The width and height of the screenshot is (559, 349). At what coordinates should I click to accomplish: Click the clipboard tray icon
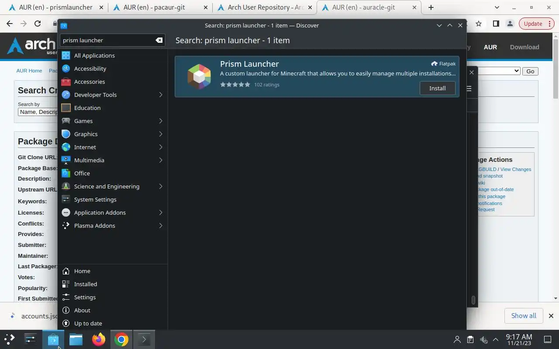[470, 339]
